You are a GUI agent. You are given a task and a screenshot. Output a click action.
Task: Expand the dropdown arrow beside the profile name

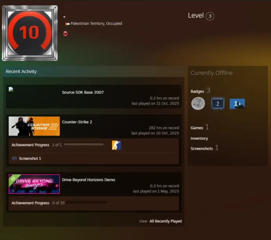point(64,17)
